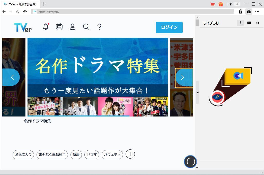Screen dimensions: 264x175
Task: Open the gift box promotions icon
Action: pos(221,4)
